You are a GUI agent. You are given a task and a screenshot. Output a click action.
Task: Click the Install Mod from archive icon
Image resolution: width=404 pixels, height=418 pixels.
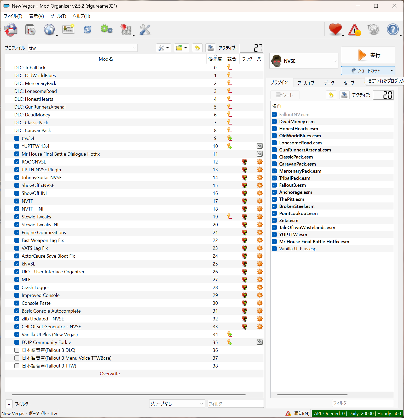click(11, 30)
